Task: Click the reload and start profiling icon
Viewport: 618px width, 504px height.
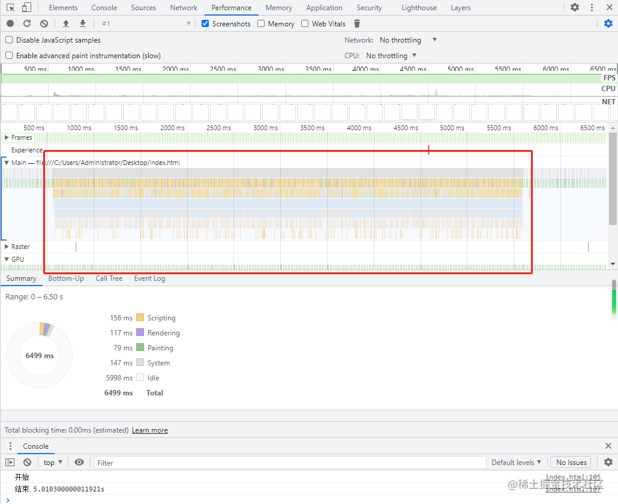Action: (27, 23)
